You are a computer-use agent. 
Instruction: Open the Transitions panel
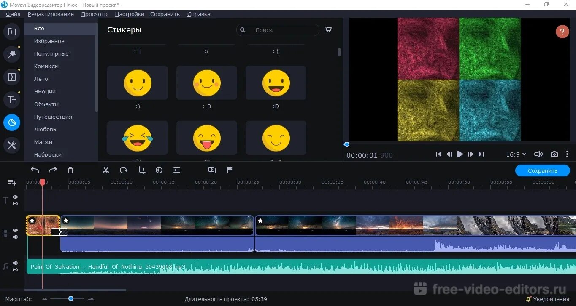12,77
